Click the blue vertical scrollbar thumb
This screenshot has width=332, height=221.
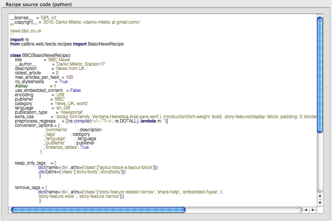(320, 75)
